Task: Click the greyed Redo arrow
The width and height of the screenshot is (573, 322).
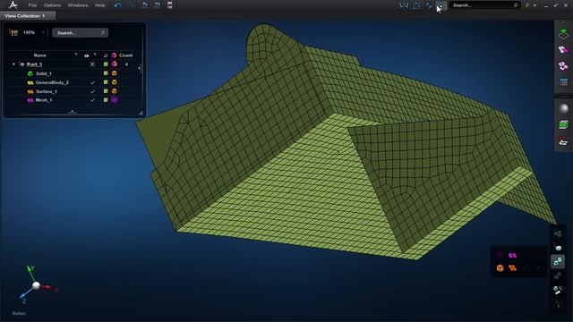Action: point(132,5)
